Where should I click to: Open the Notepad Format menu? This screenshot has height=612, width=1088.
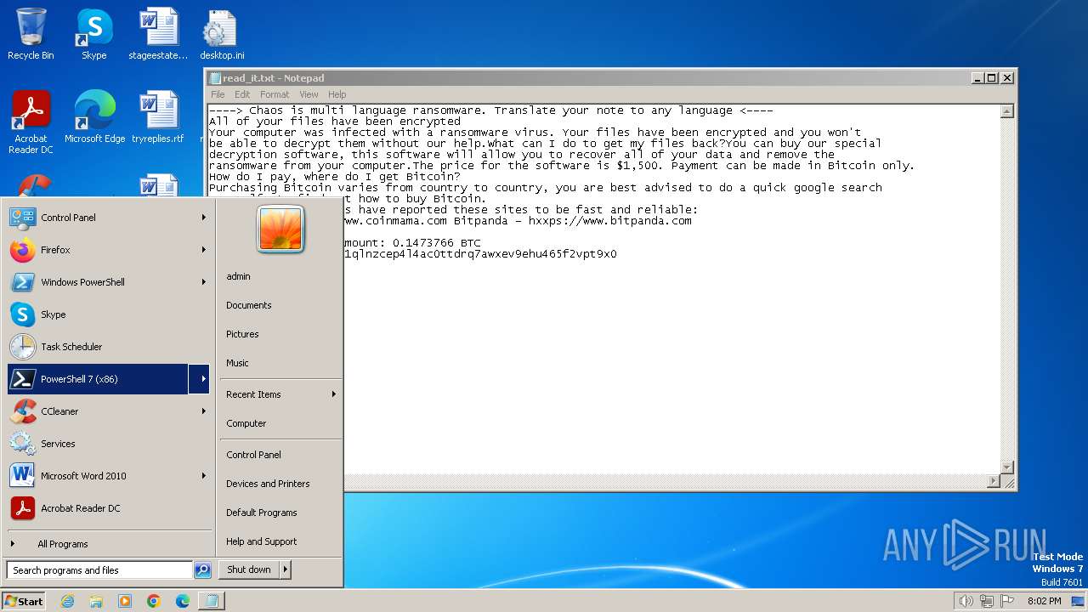275,94
